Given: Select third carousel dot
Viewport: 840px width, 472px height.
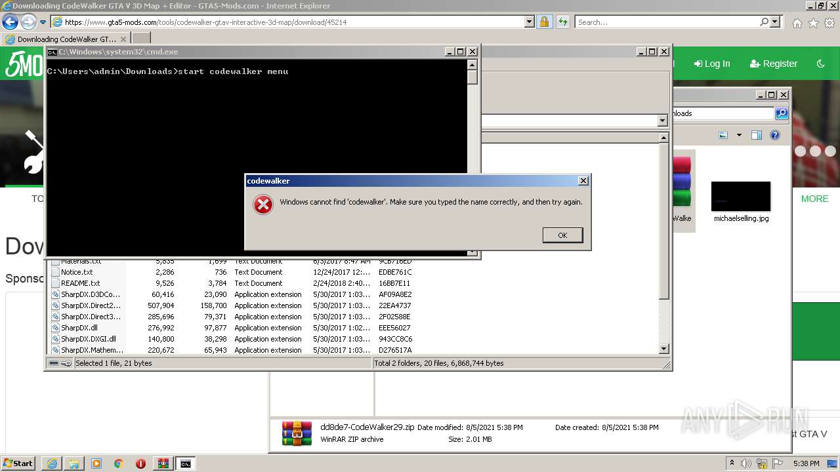Looking at the screenshot, I should (830, 151).
